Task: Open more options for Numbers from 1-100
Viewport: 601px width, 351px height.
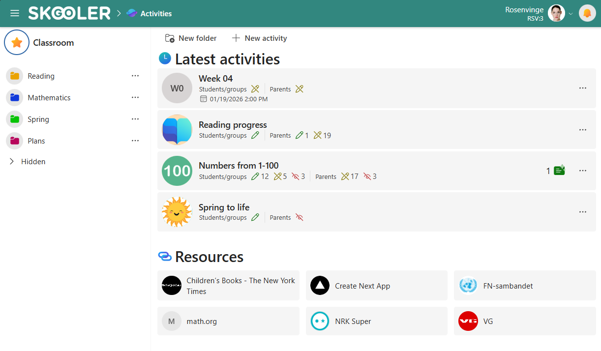Action: [583, 171]
